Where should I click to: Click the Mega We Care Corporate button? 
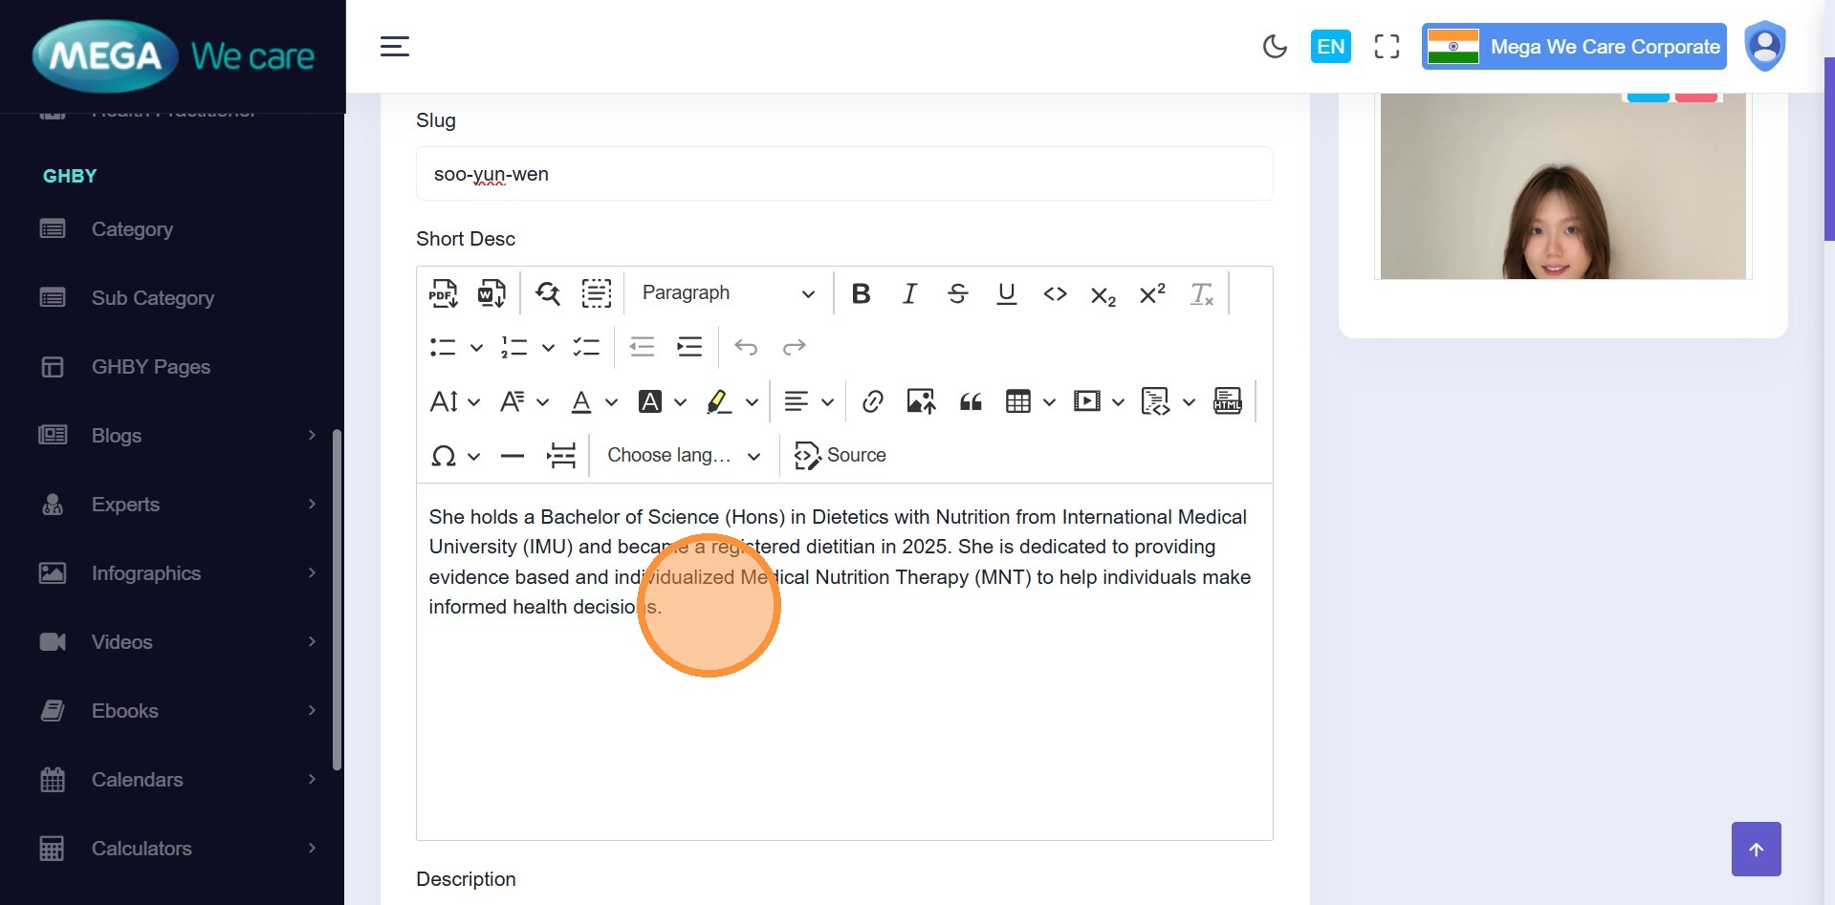point(1574,47)
